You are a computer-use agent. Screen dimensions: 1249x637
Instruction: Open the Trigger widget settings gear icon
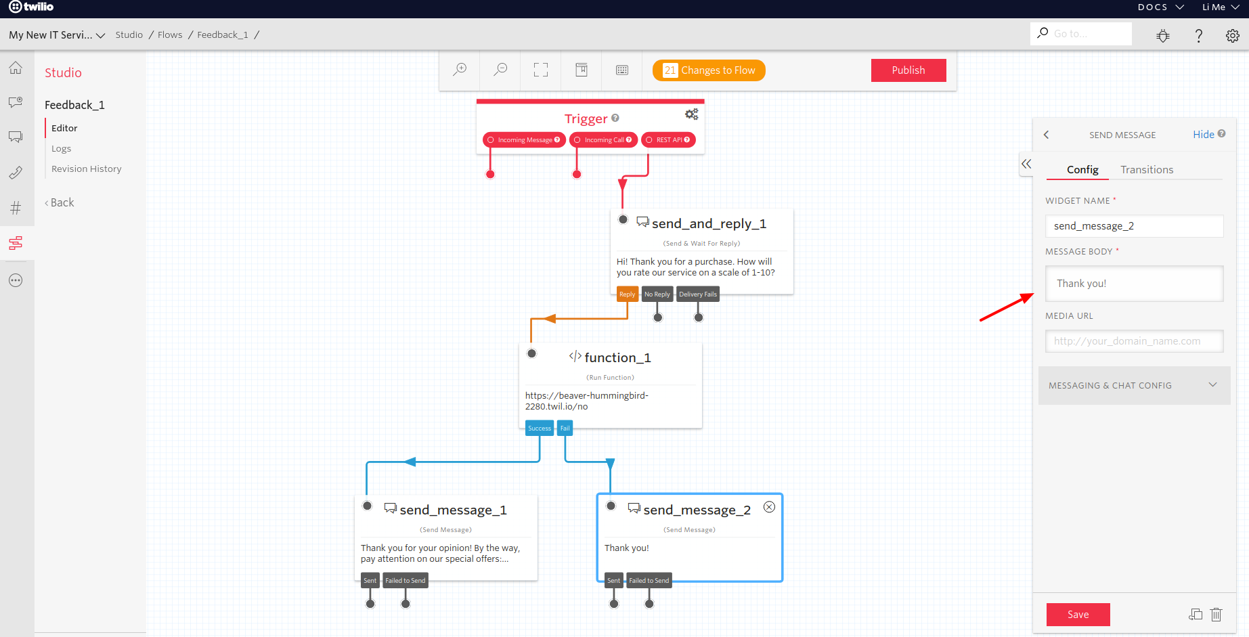click(x=691, y=114)
